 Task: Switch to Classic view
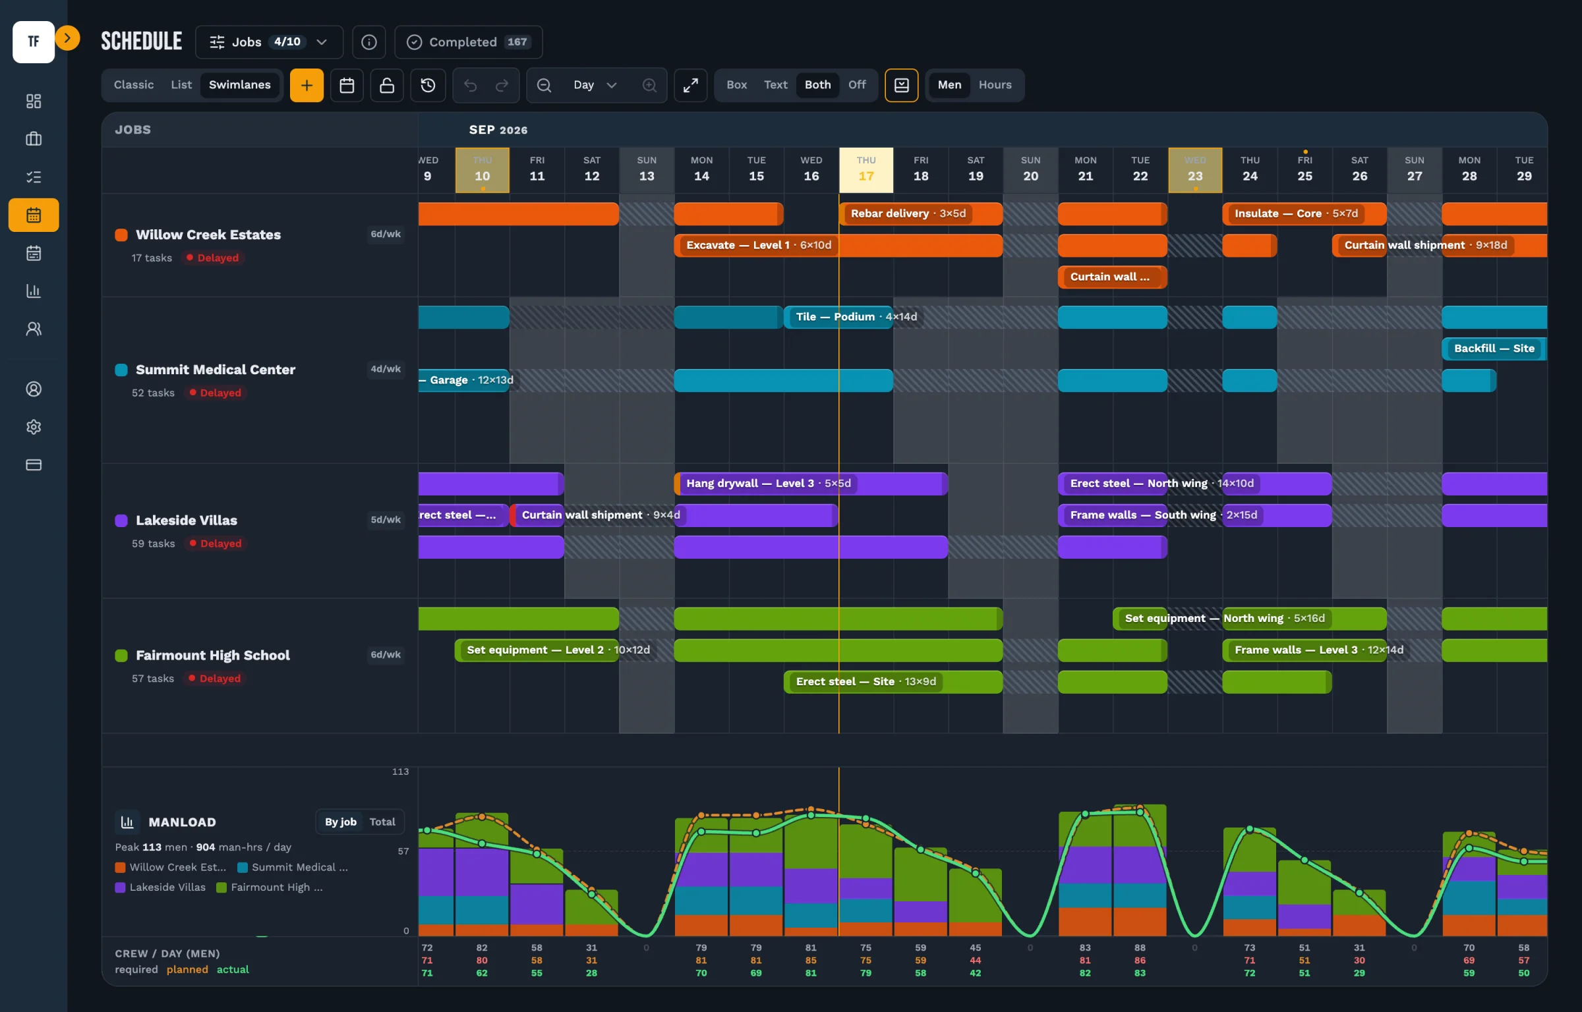134,85
